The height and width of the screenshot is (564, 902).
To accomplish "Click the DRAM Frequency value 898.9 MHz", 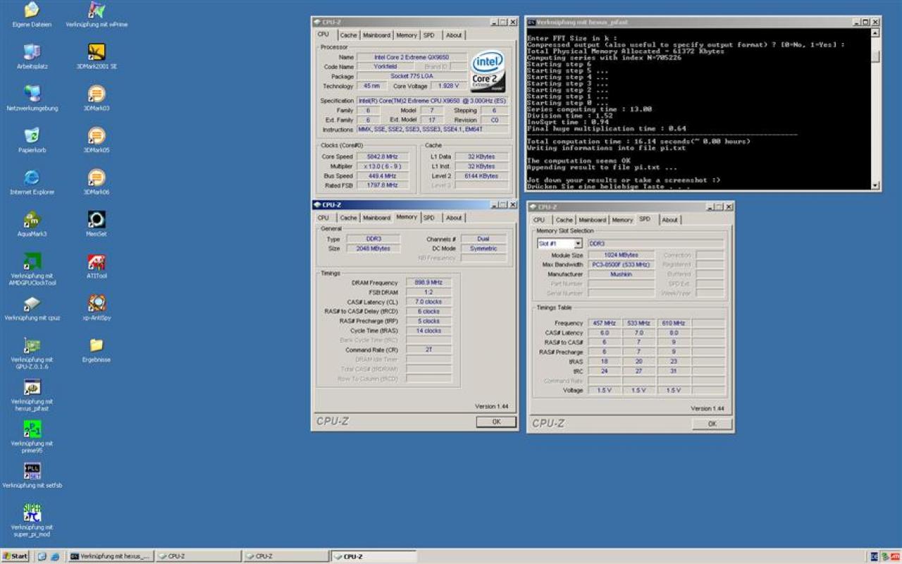I will pyautogui.click(x=428, y=283).
